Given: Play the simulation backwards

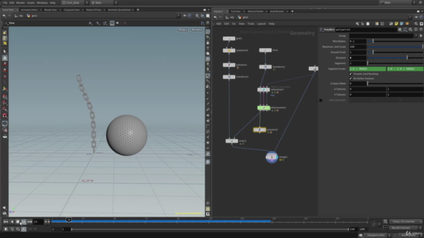Looking at the screenshot, I should pos(12,222).
